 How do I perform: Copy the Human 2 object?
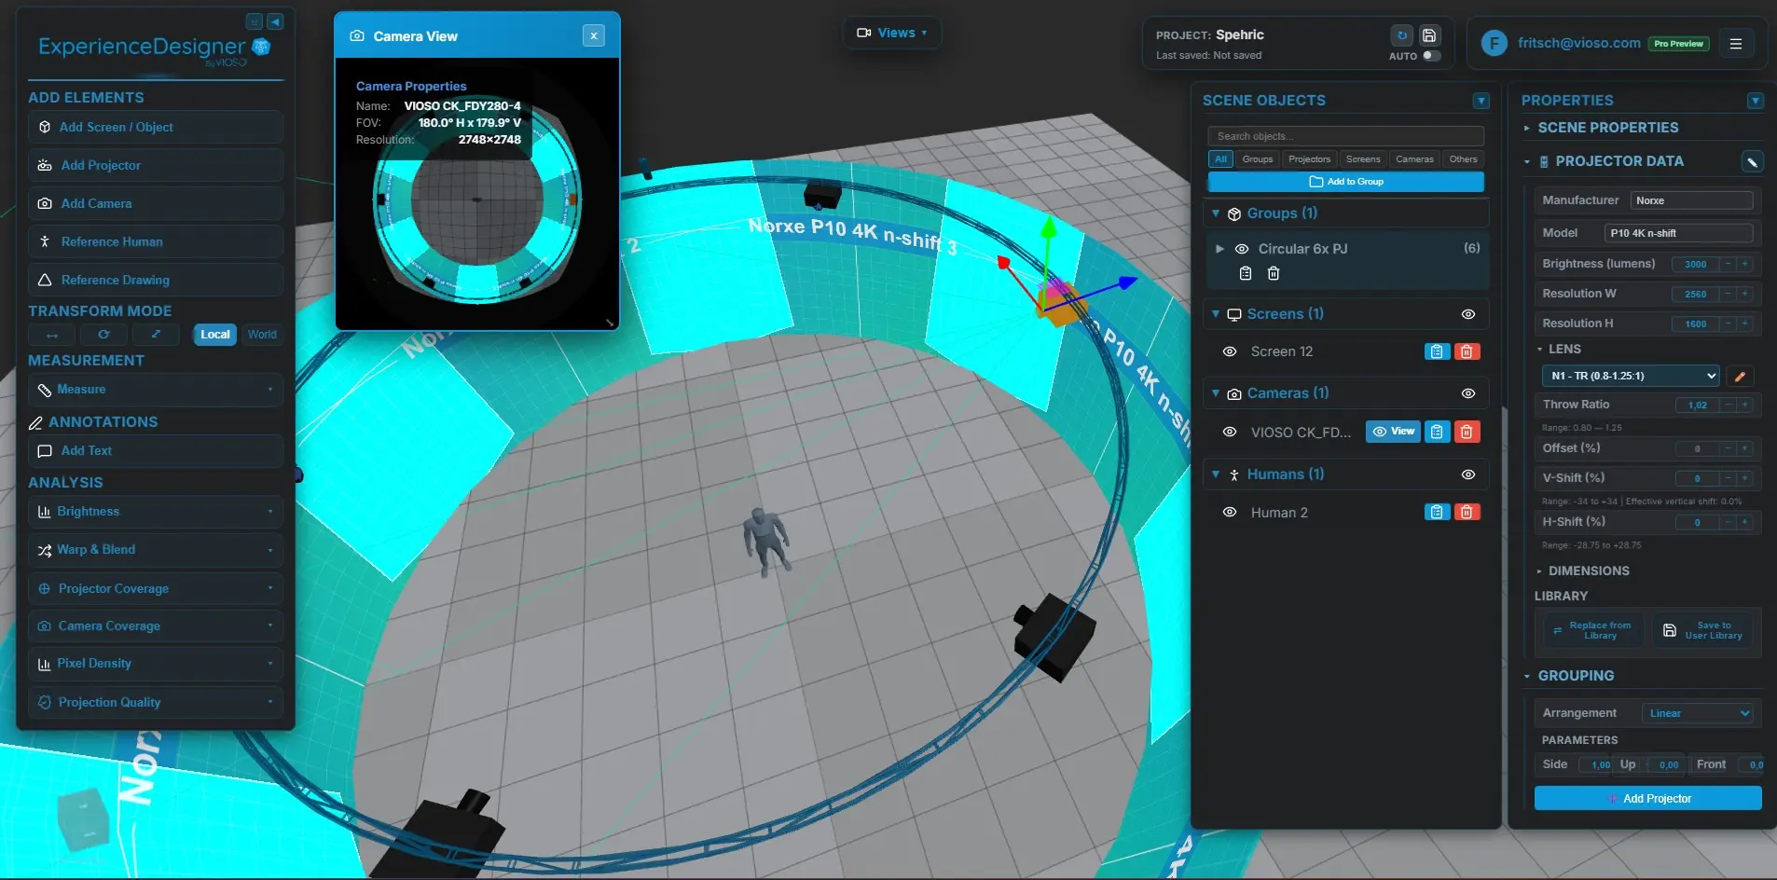tap(1437, 512)
